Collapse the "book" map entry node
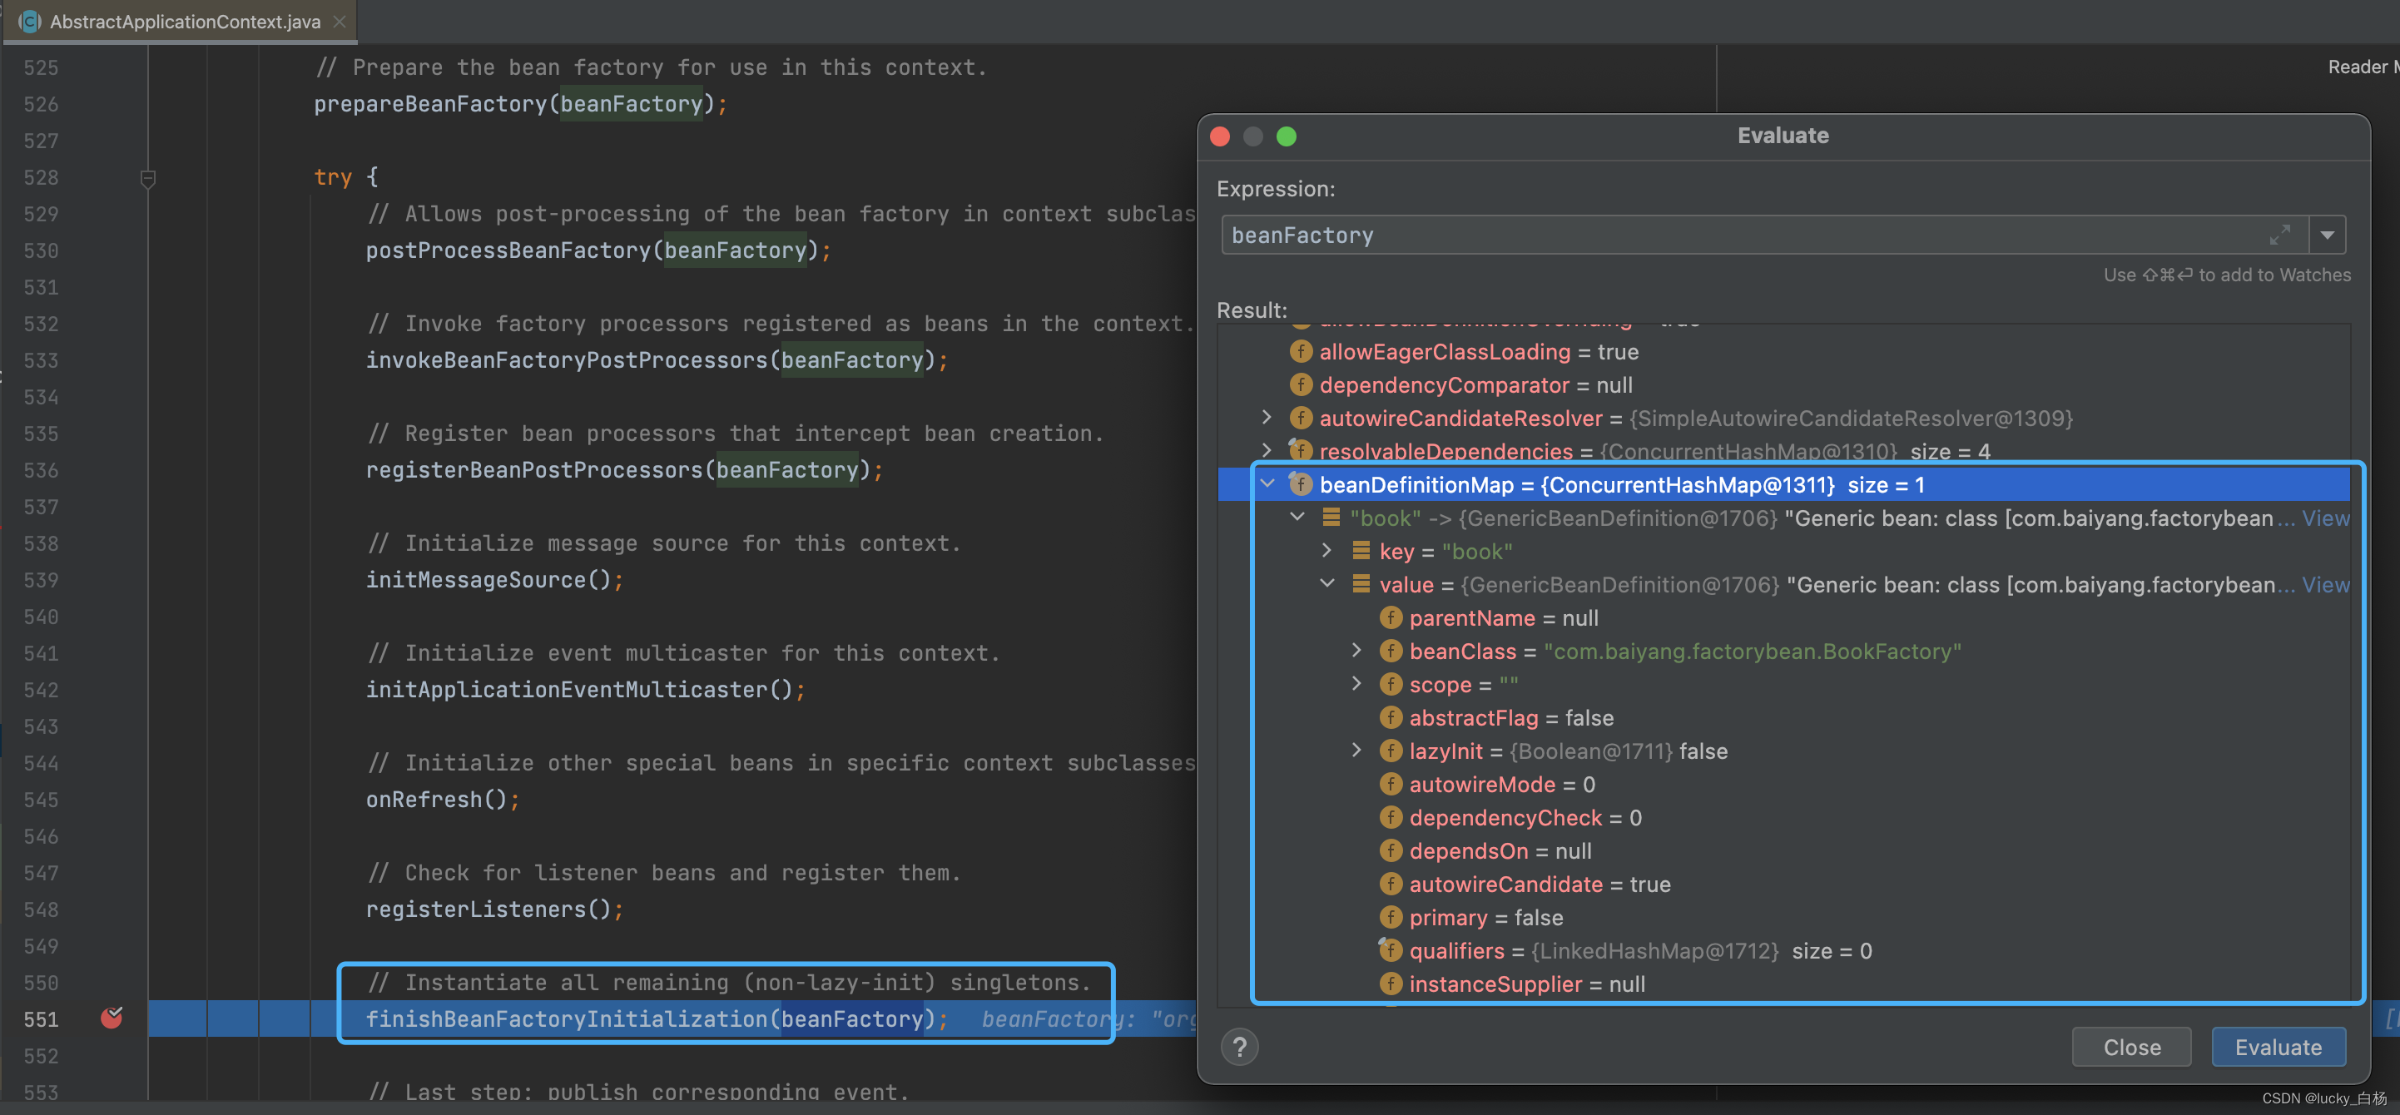2400x1115 pixels. [1297, 517]
